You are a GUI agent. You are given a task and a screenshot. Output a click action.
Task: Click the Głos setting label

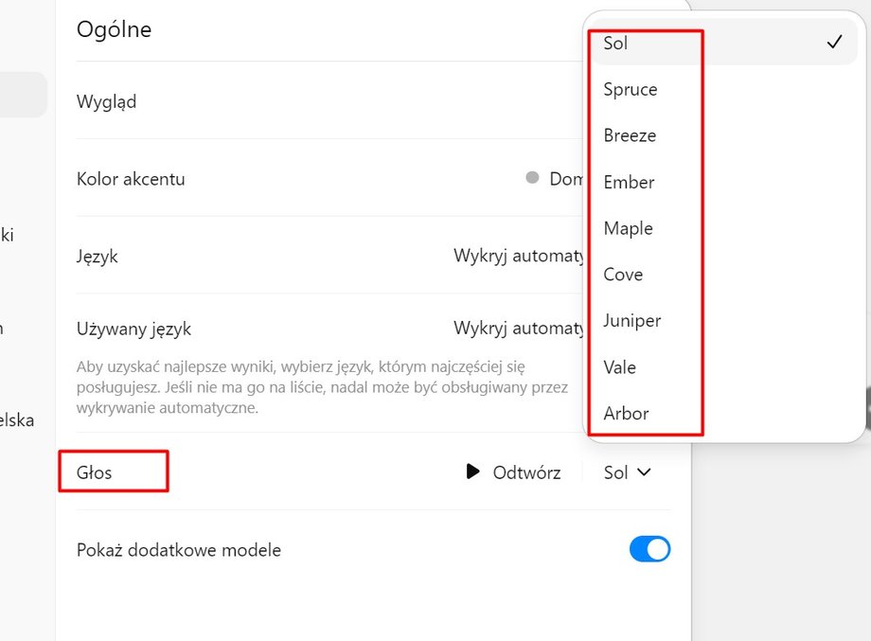95,472
